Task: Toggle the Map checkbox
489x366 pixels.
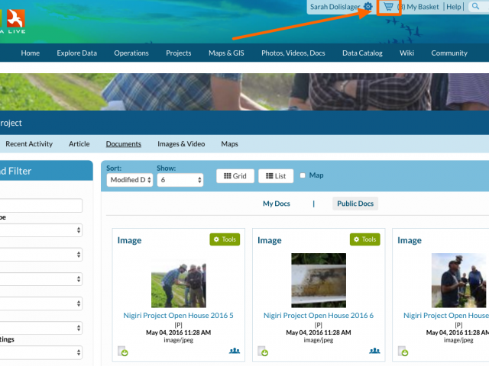Action: [x=303, y=175]
